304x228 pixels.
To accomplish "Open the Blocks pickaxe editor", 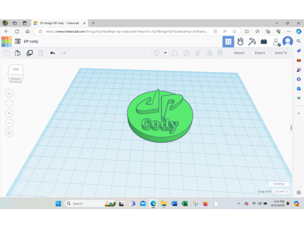I will [252, 42].
